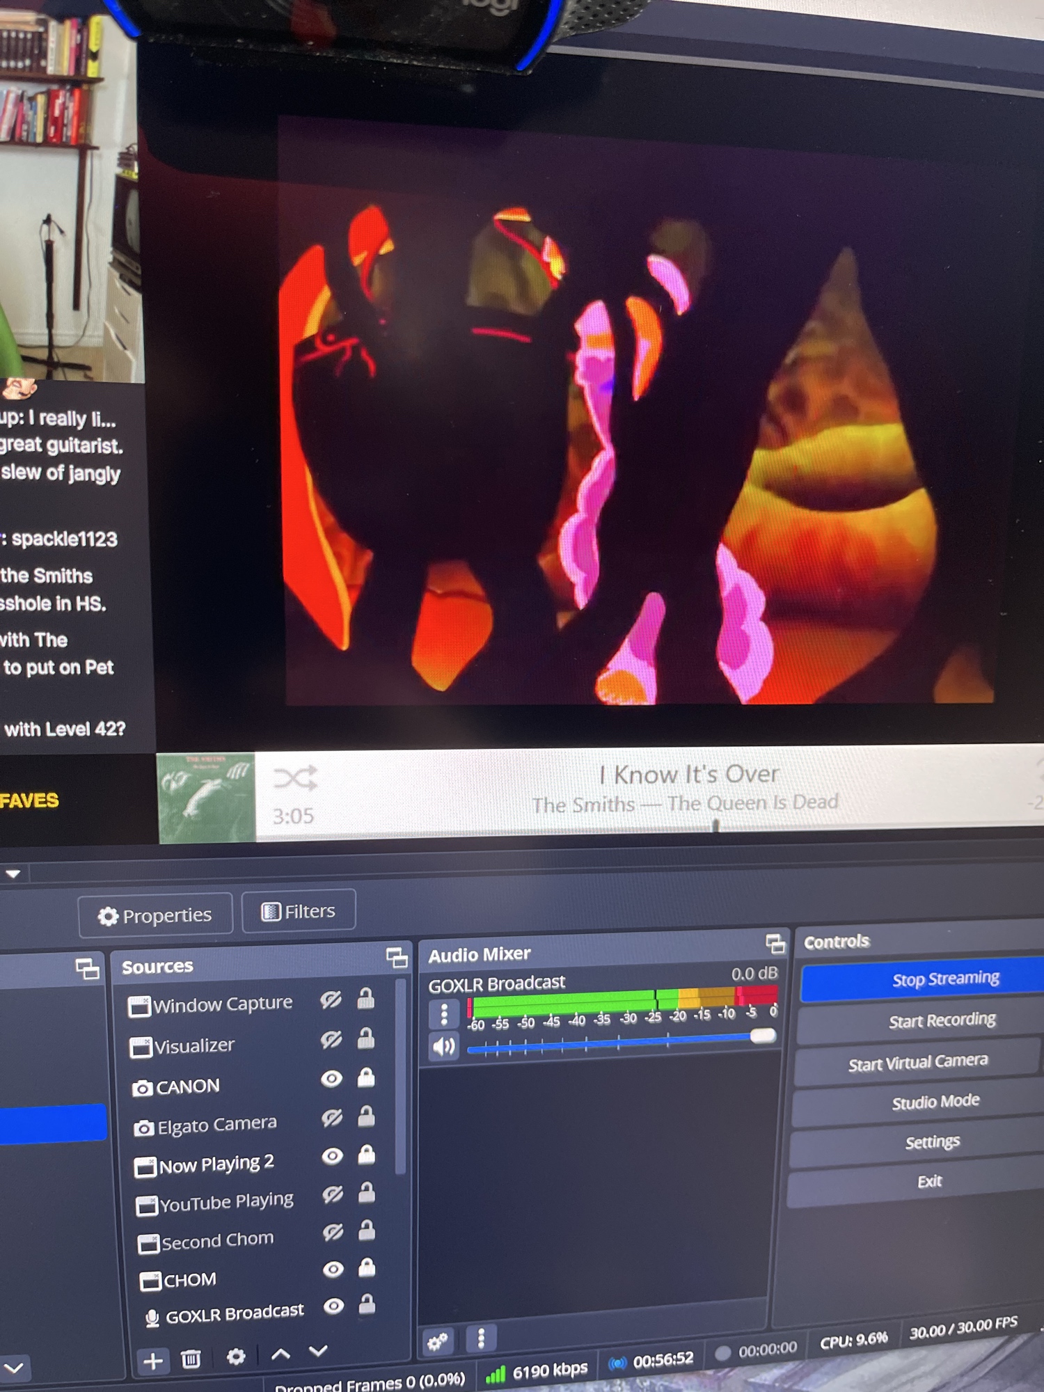The height and width of the screenshot is (1392, 1044).
Task: Move source down with chevron arrow
Action: click(318, 1351)
